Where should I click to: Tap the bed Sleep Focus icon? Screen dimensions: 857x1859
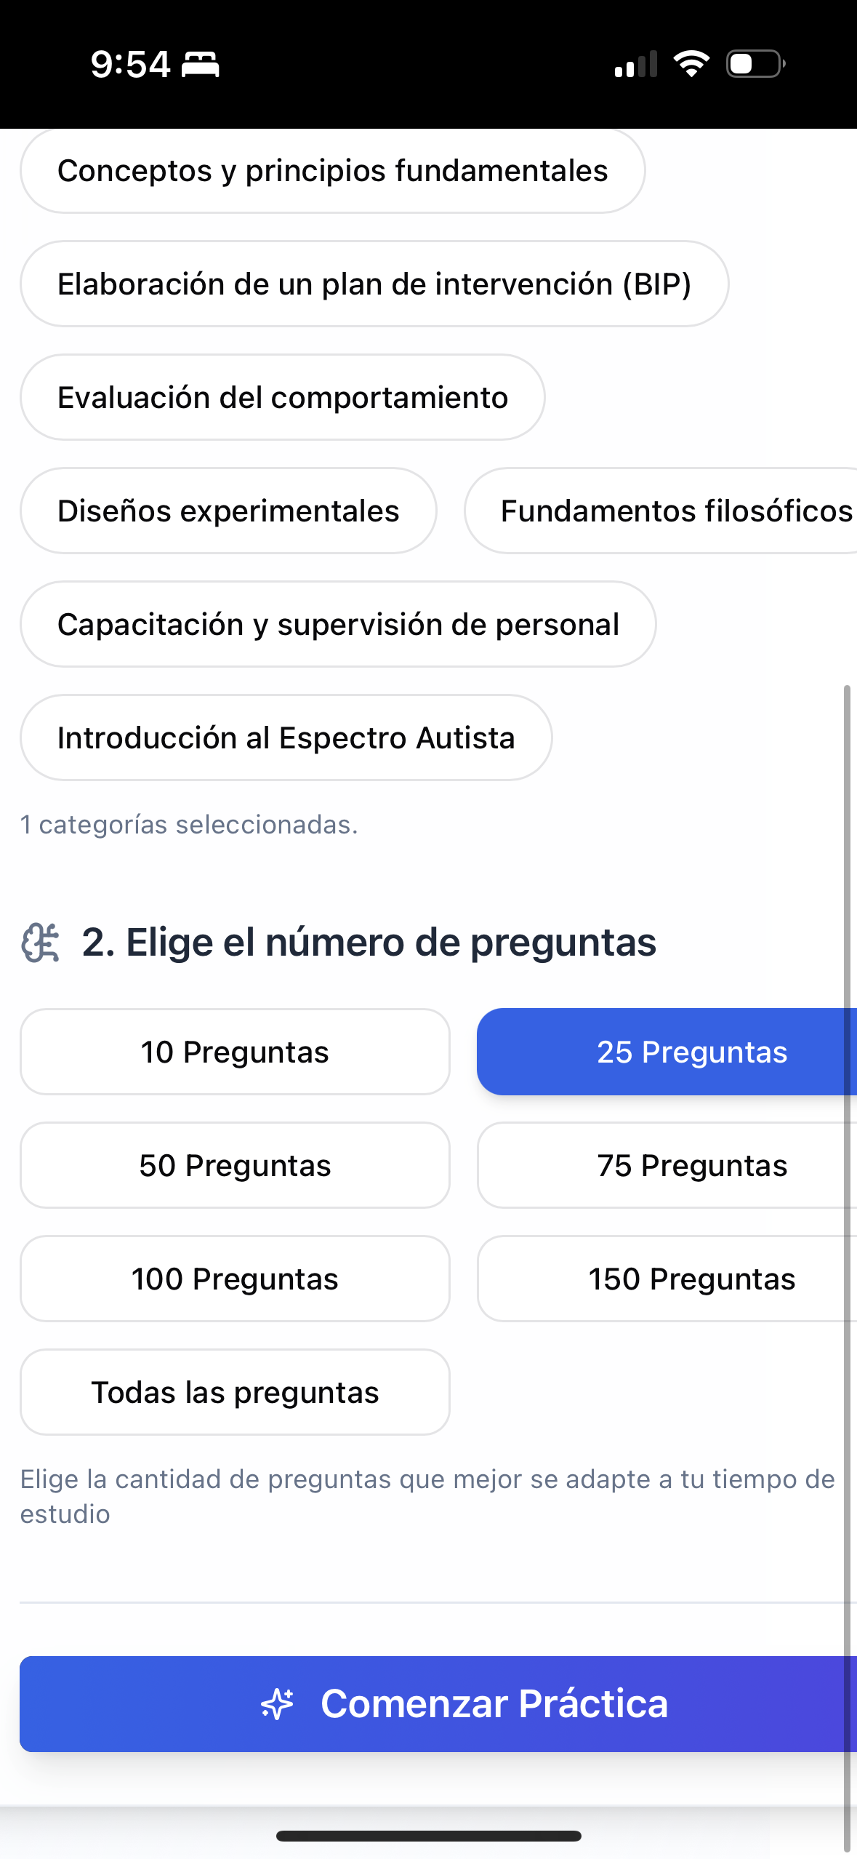click(200, 65)
